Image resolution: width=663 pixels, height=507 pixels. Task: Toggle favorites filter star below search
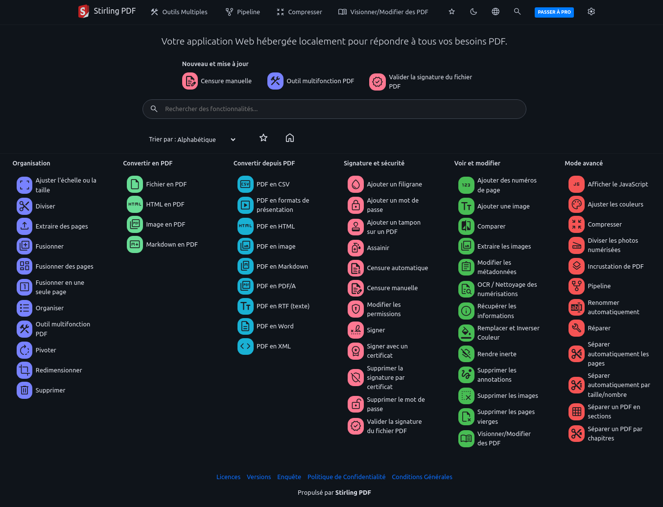pyautogui.click(x=263, y=138)
